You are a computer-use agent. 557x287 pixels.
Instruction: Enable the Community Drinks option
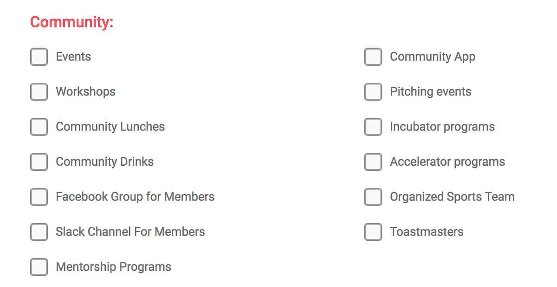(39, 162)
